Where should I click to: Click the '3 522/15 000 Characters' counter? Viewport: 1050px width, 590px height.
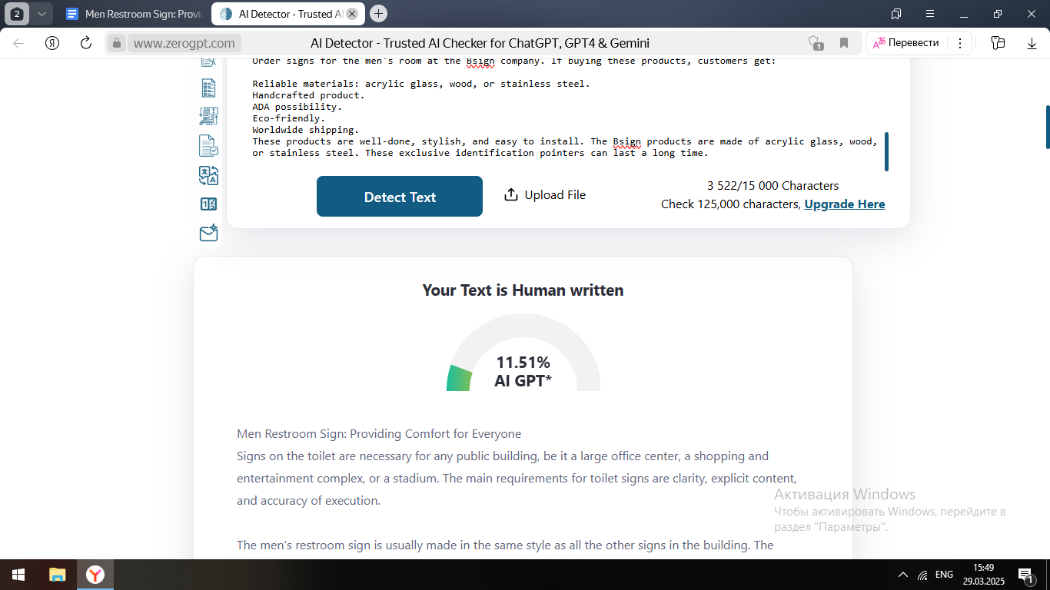[x=773, y=186]
